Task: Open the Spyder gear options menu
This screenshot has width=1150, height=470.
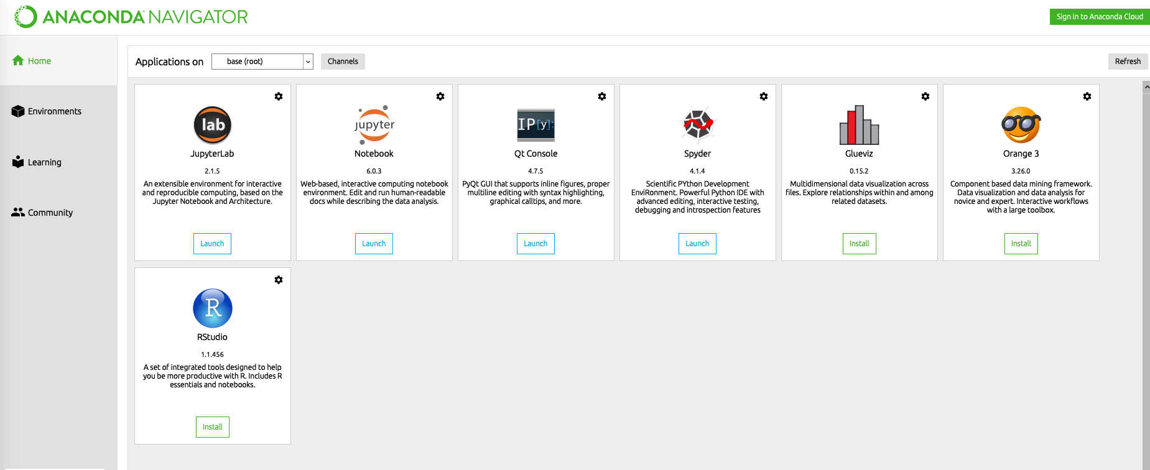Action: click(764, 96)
